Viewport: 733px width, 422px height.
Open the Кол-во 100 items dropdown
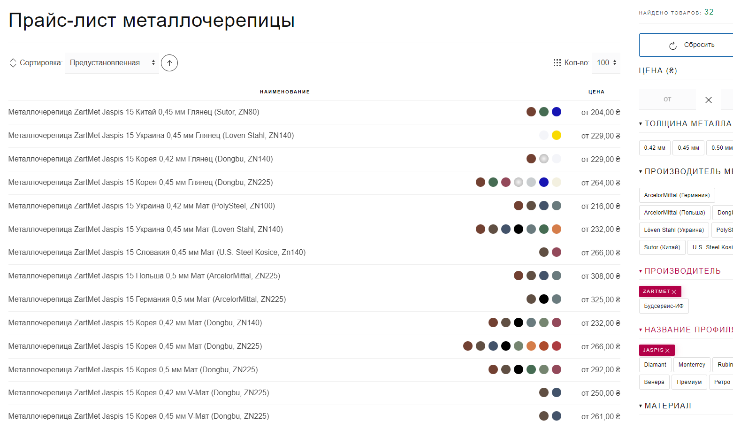point(606,63)
